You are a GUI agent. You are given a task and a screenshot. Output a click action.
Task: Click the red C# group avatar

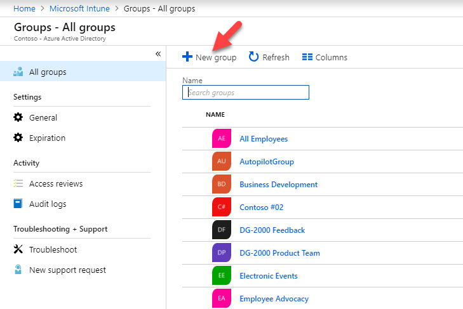click(222, 207)
